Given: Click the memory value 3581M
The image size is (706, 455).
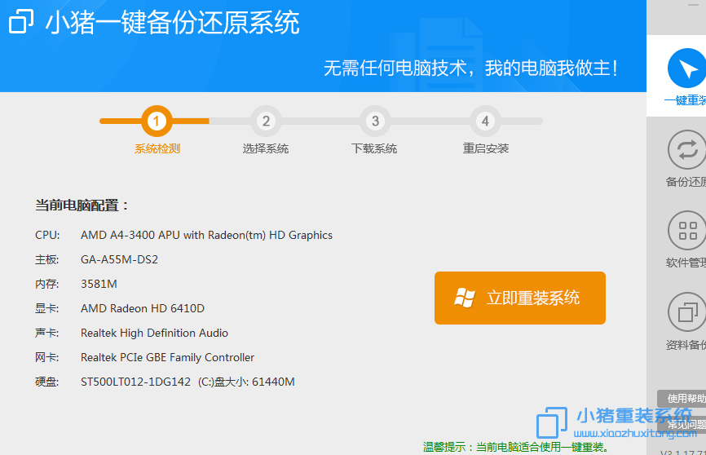Looking at the screenshot, I should pyautogui.click(x=99, y=284).
